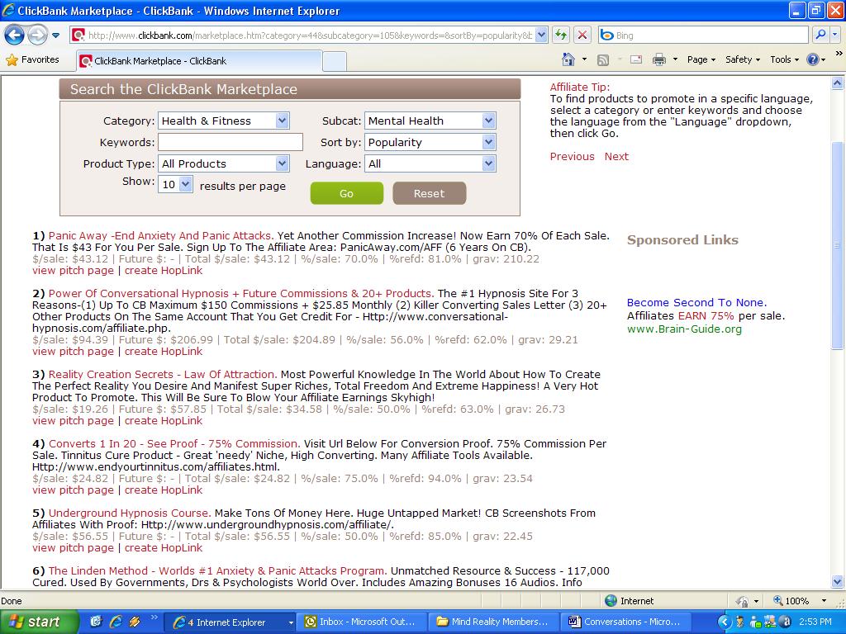The width and height of the screenshot is (846, 634).
Task: View pitch page for Panic Away
Action: pos(73,271)
